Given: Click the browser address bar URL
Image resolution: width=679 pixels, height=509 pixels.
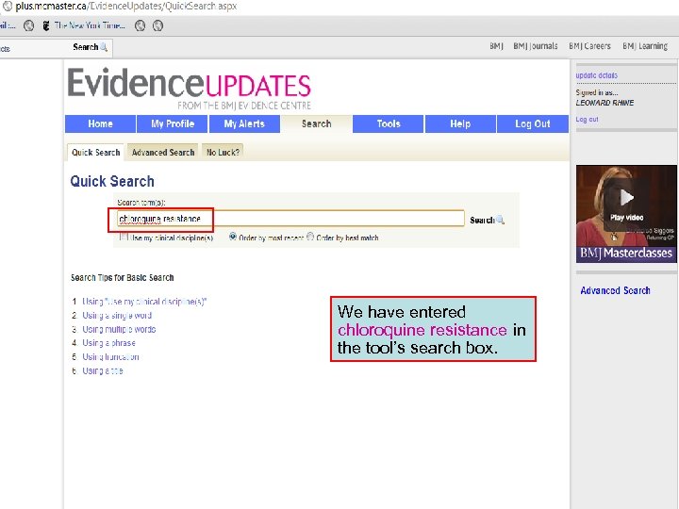Looking at the screenshot, I should pos(126,6).
